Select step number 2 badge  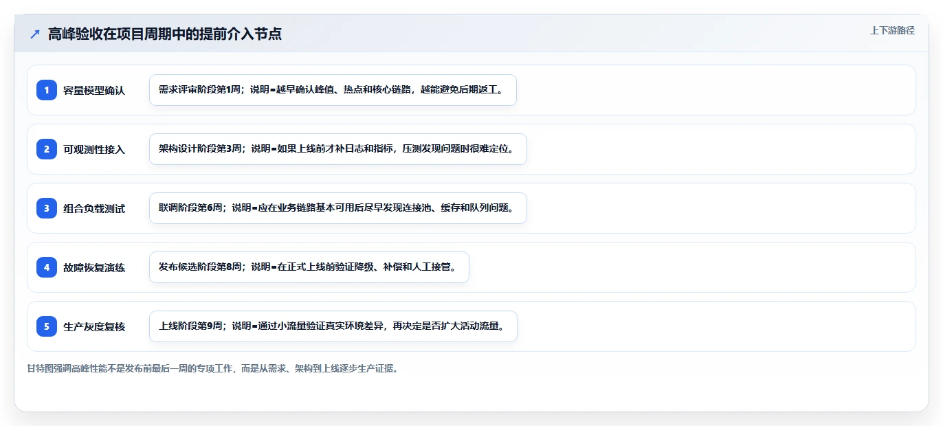tap(47, 148)
